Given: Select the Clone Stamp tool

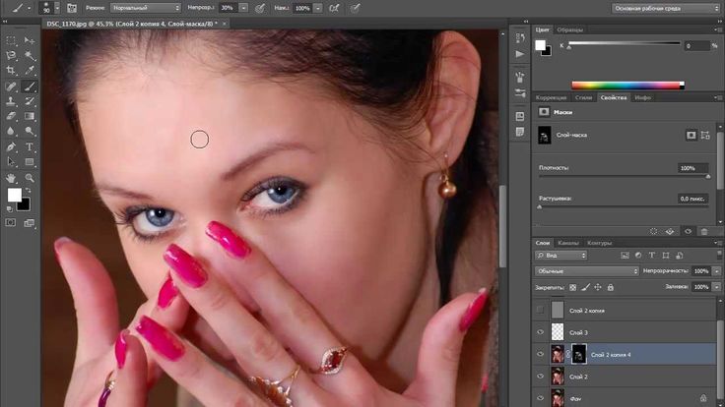Looking at the screenshot, I should 11,101.
